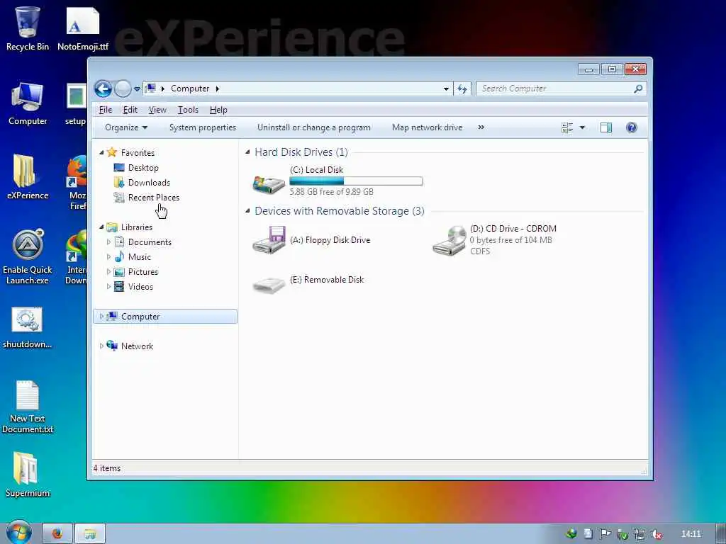This screenshot has height=544, width=726.
Task: Open Downloads under Favorites
Action: pyautogui.click(x=149, y=182)
